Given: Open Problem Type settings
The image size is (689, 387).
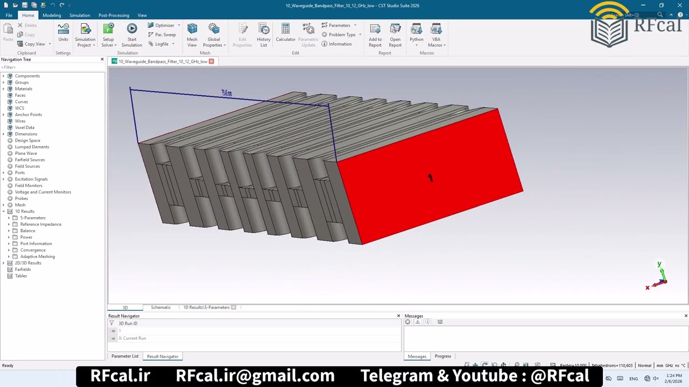Looking at the screenshot, I should click(339, 34).
